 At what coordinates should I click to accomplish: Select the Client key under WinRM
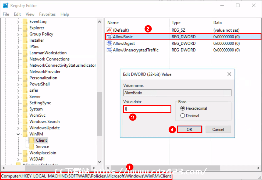[x=41, y=140]
